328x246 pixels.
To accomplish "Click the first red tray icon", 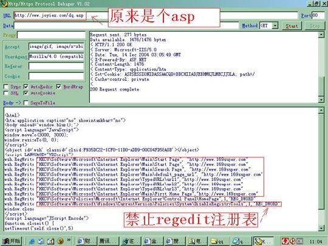I will [x=285, y=241].
